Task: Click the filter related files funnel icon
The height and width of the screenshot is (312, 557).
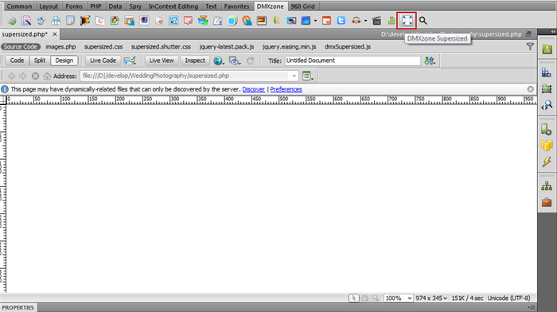Action: click(530, 46)
